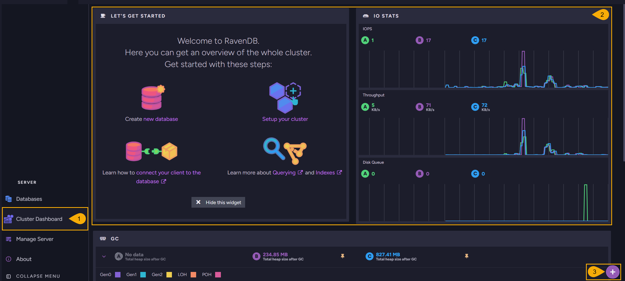Viewport: 625px width, 281px height.
Task: Click the coffee cup icon in Let's Get Started
Action: coord(103,16)
